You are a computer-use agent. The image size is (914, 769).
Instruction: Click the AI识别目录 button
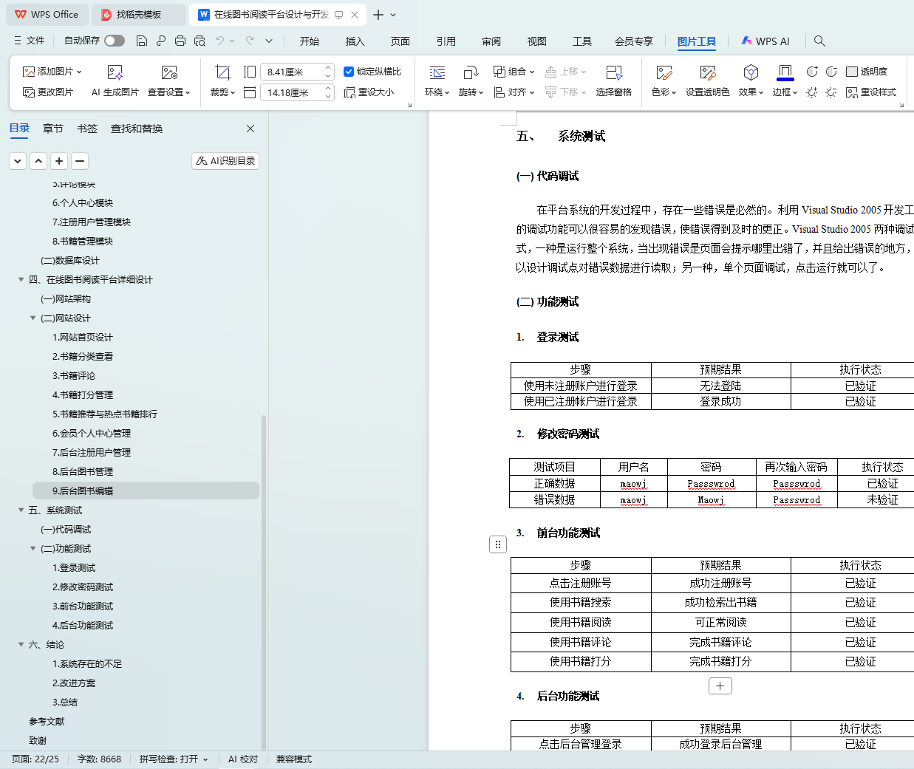click(x=225, y=160)
